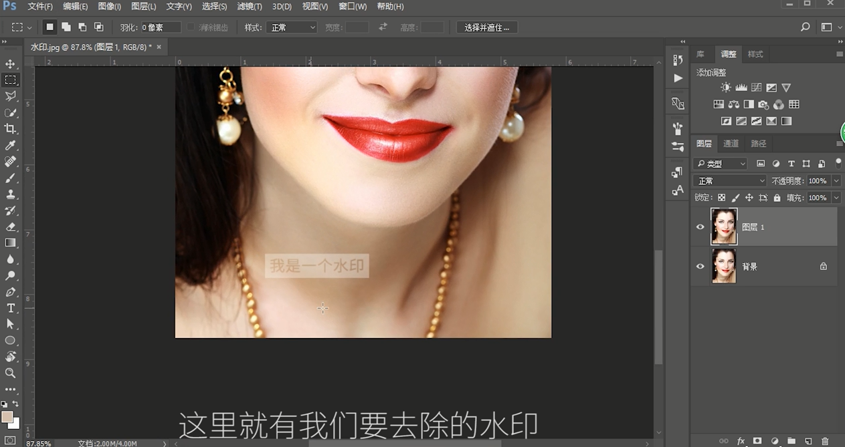The image size is (845, 447).
Task: Open the 滤镜(T) menu
Action: coord(250,7)
